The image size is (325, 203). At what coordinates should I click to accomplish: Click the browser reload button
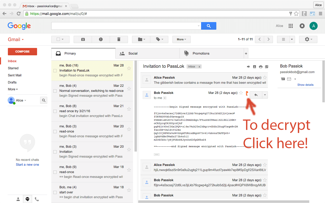coord(19,14)
